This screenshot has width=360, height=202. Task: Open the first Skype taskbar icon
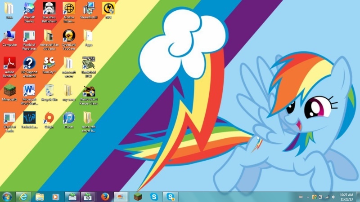coord(154,197)
